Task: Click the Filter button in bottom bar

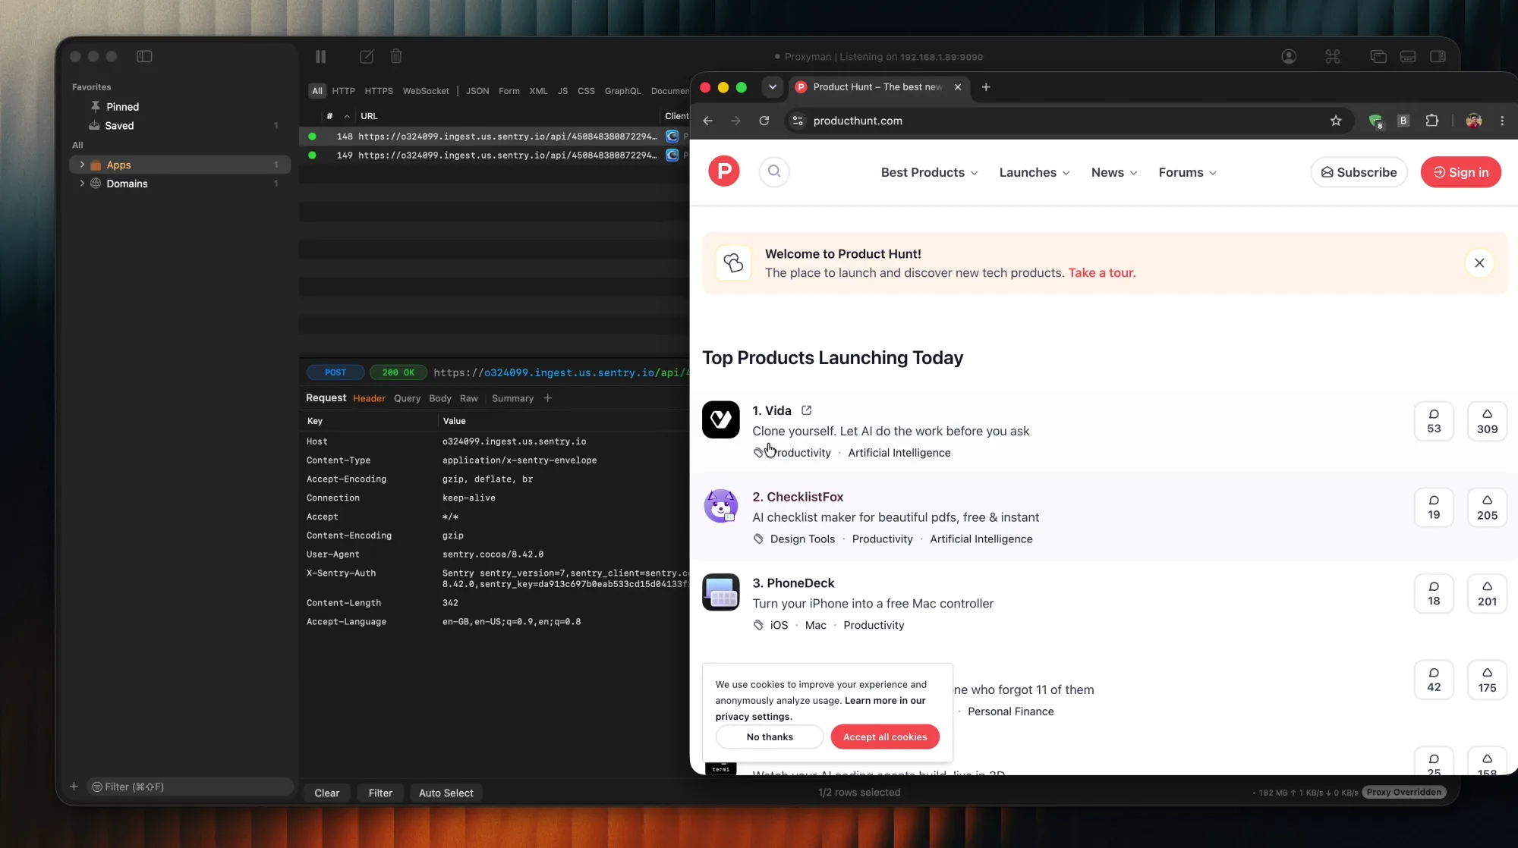Action: [x=380, y=793]
